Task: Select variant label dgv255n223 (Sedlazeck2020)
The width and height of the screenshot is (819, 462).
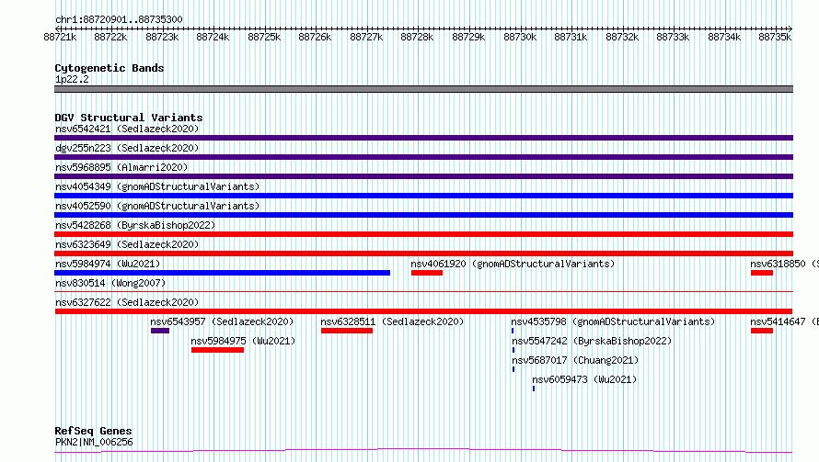Action: click(127, 148)
